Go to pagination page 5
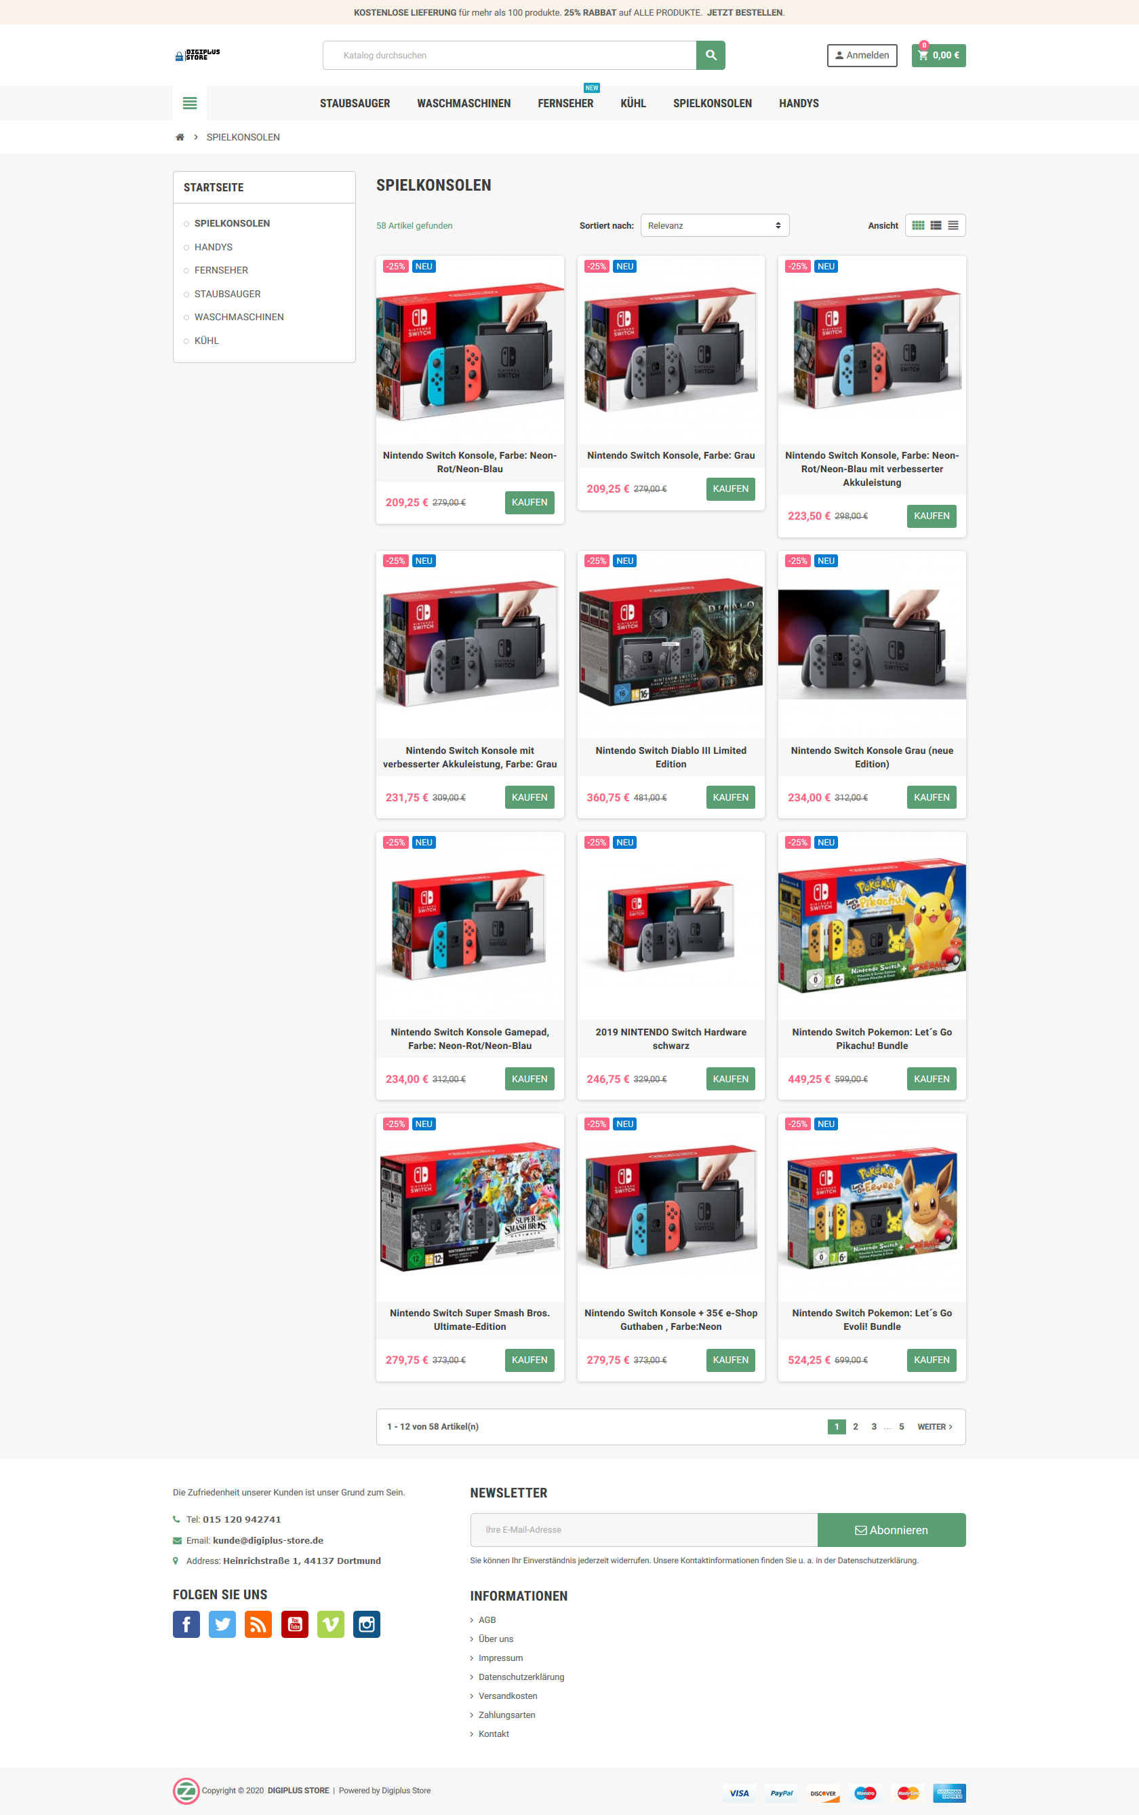Screen dimensions: 1139x1815 [x=901, y=1427]
